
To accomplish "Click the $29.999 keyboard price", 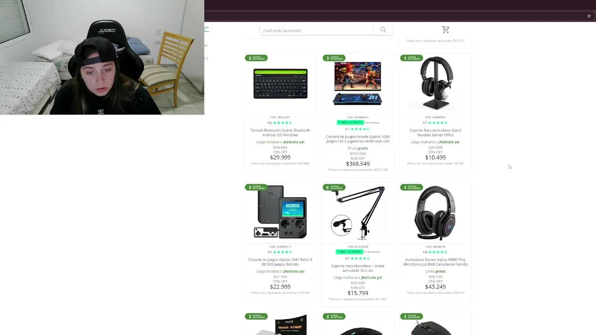I will point(280,158).
